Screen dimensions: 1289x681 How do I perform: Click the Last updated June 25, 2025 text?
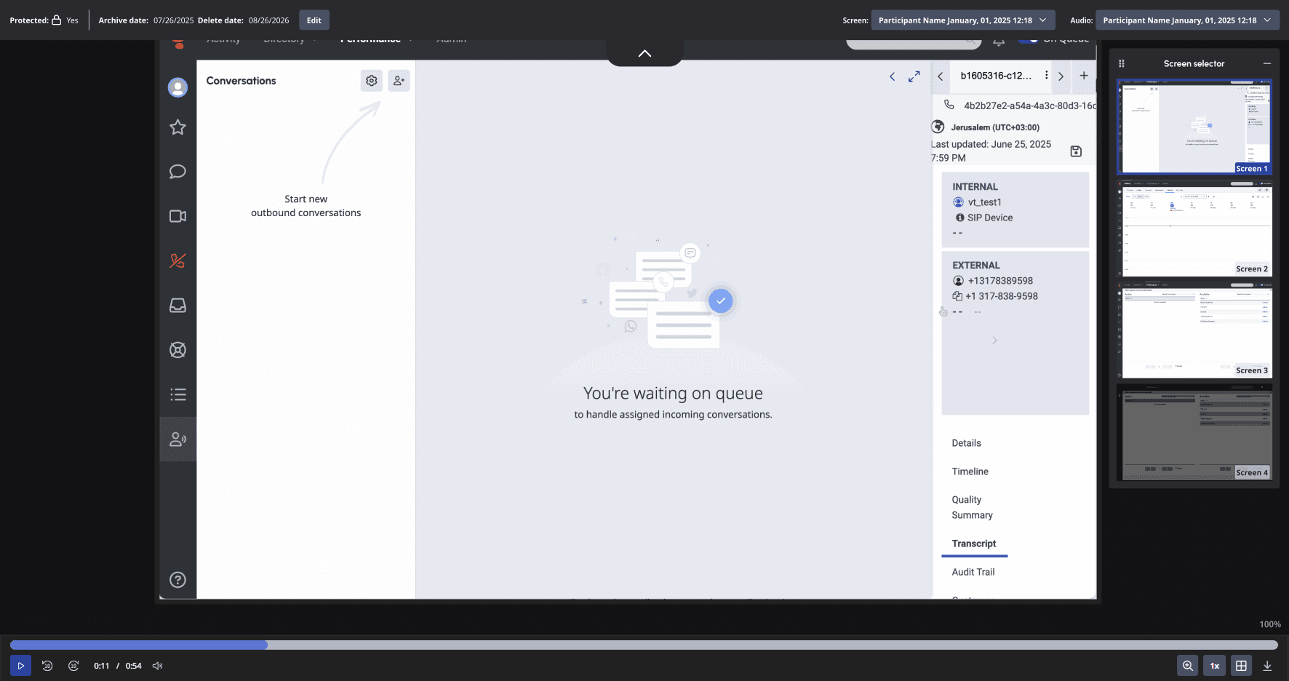point(991,151)
